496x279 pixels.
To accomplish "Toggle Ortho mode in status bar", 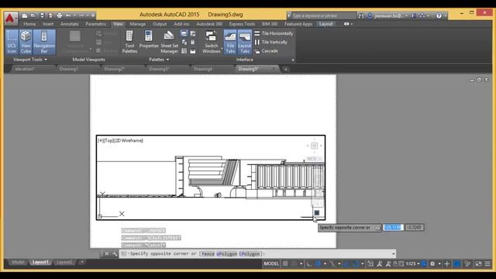I will (x=309, y=263).
